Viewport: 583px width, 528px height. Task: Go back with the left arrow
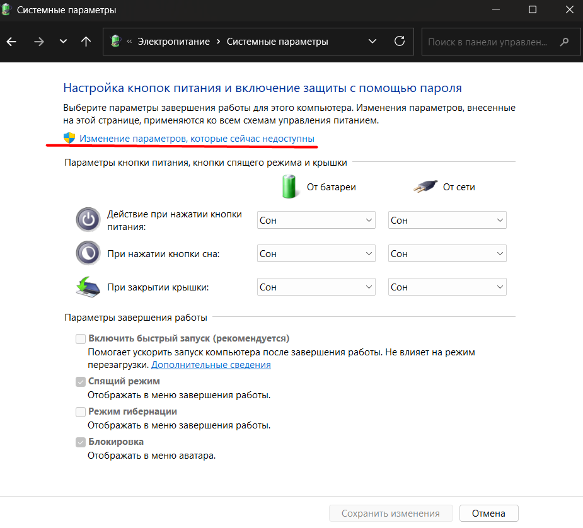pos(11,42)
